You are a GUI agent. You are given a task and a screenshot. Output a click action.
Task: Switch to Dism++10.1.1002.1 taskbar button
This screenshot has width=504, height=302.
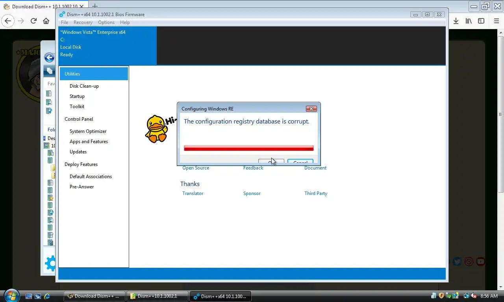[157, 296]
